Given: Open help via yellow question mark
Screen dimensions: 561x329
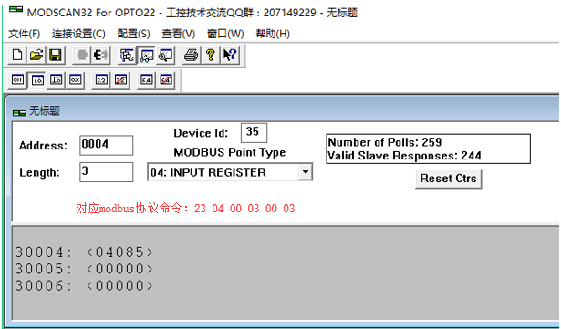Looking at the screenshot, I should [x=211, y=55].
